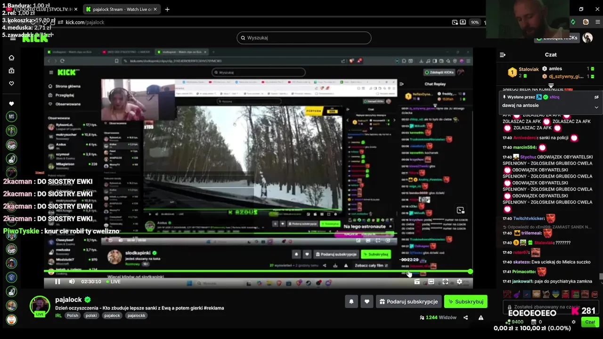Open pajalock channel avatar
Viewport: 603px width, 339px height.
click(40, 306)
